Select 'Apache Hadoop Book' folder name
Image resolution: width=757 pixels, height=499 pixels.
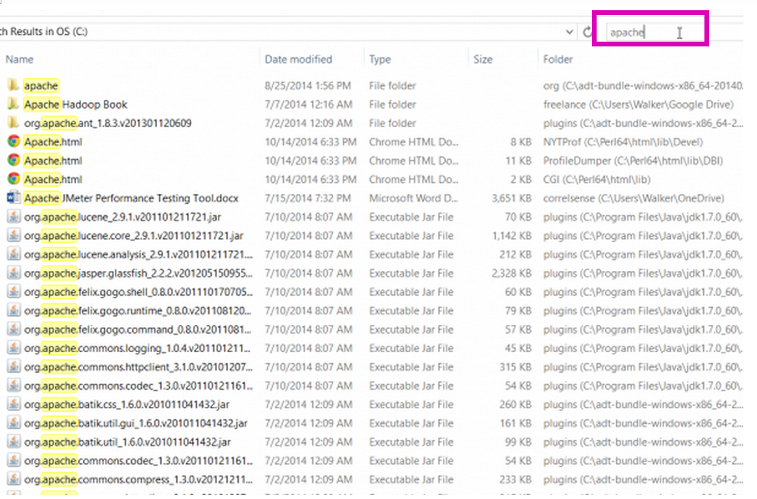click(76, 104)
